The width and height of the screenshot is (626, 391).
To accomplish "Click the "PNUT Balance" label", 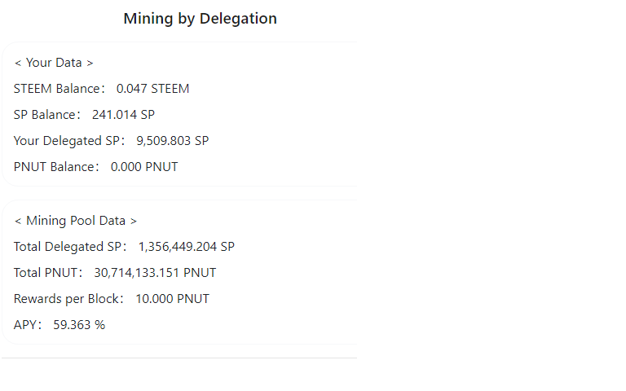I will coord(55,167).
